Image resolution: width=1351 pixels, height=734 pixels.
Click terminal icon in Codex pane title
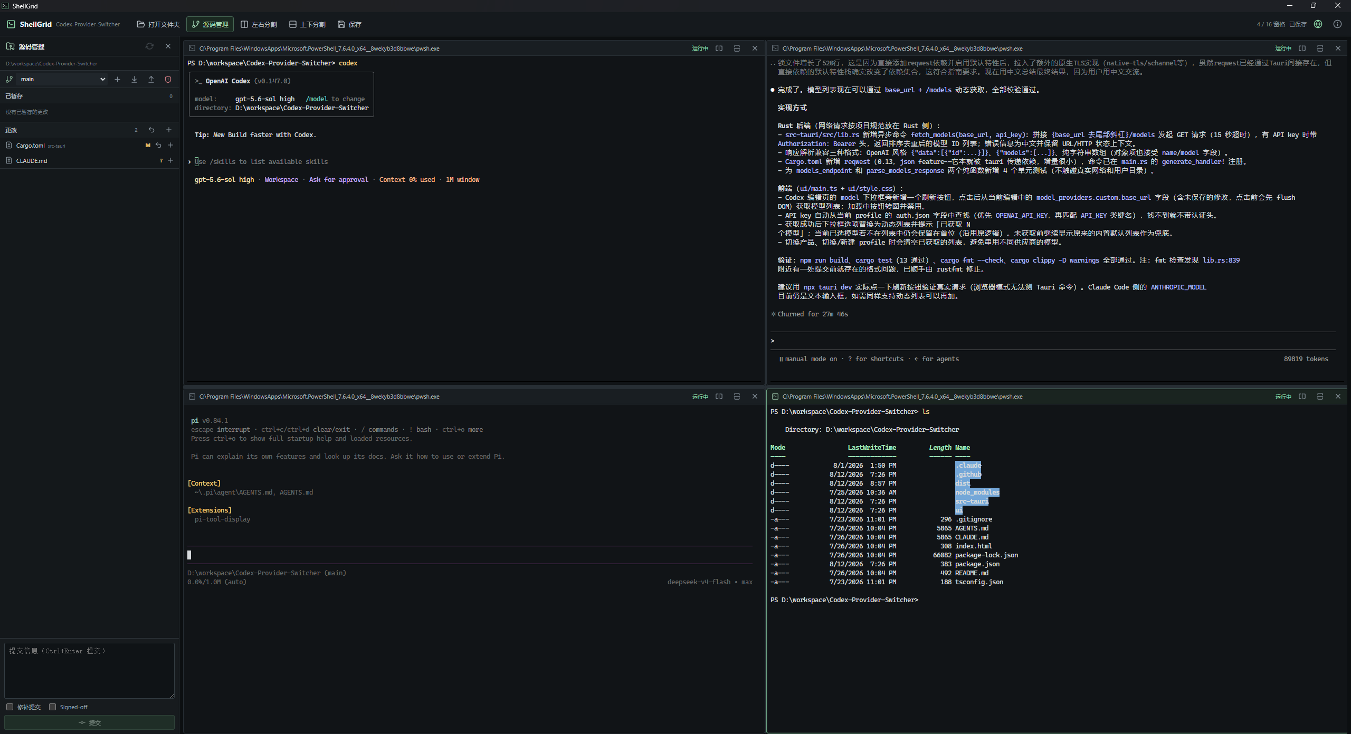tap(192, 48)
